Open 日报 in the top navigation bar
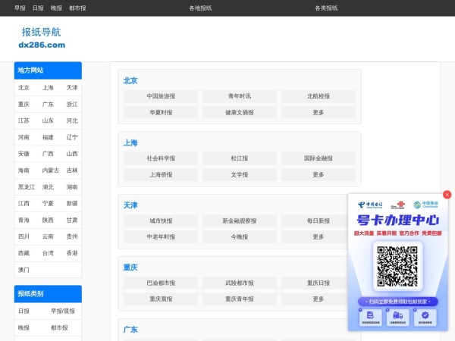The image size is (455, 341). (x=38, y=8)
